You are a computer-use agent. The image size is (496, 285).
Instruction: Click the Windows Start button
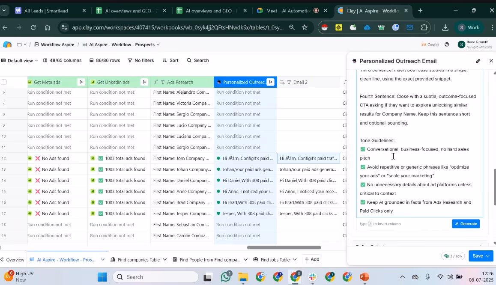coord(102,277)
